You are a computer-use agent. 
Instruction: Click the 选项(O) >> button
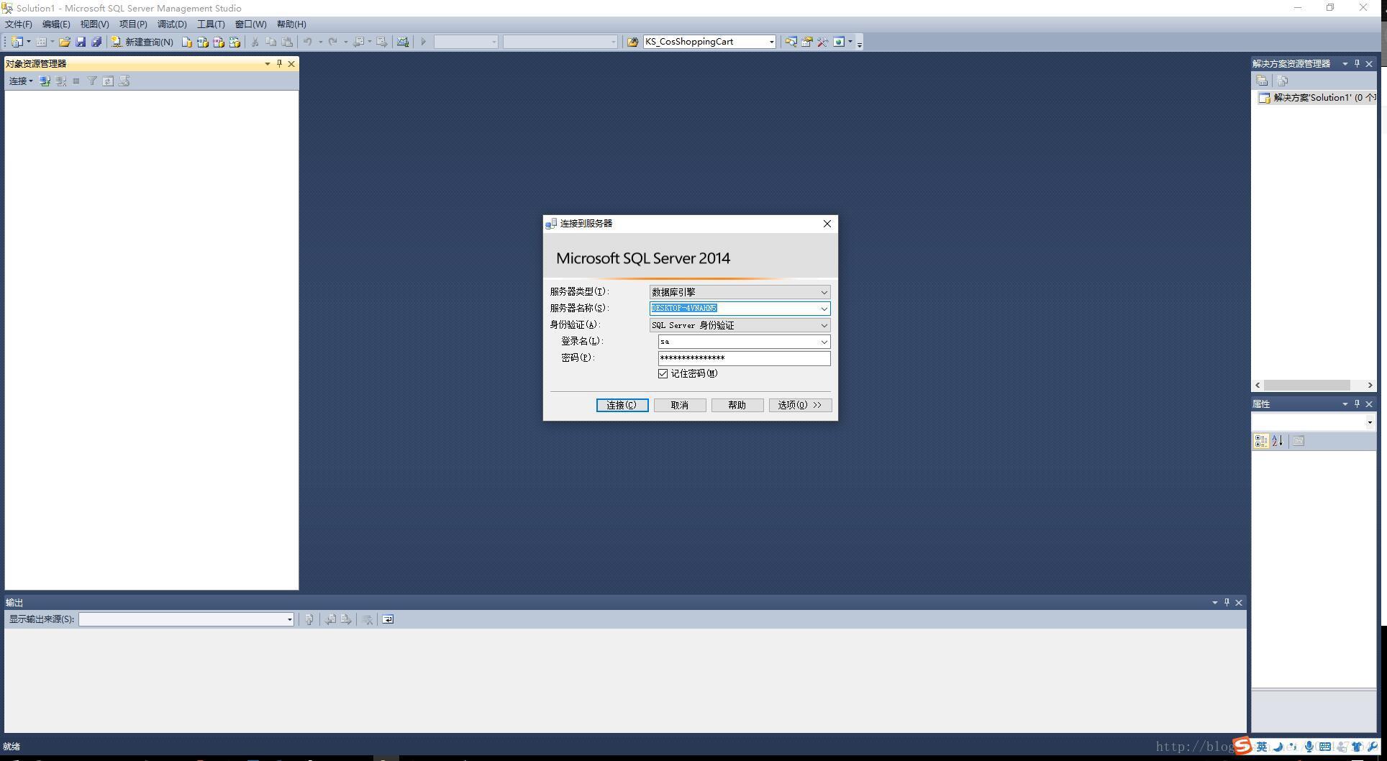[x=800, y=405]
